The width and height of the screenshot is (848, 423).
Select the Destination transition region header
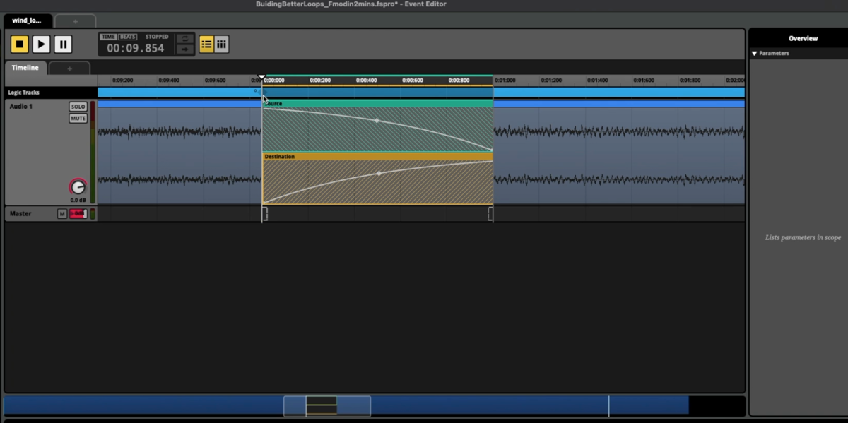coord(377,156)
